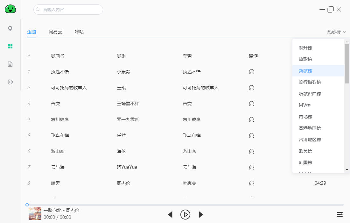Image resolution: width=350 pixels, height=223 pixels.
Task: Open the 咪咕 source tab
Action: 79,32
